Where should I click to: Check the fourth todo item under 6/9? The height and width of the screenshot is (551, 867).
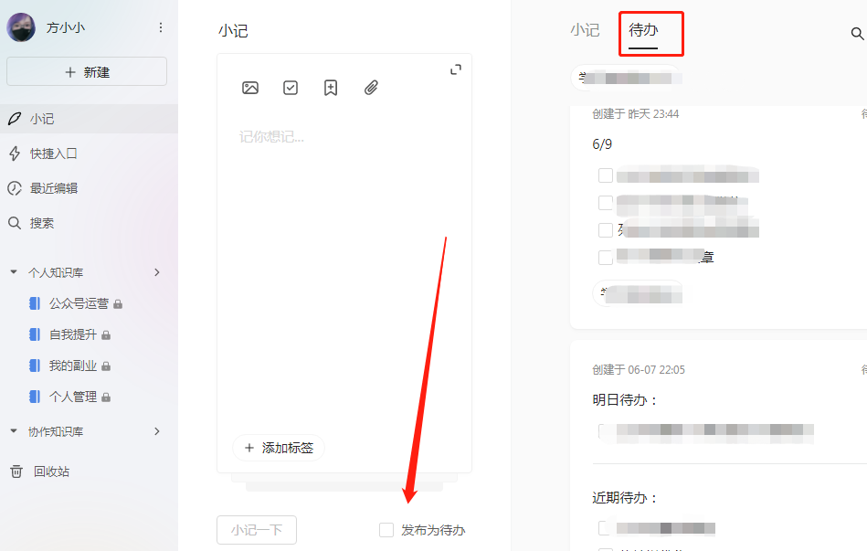[x=606, y=258]
